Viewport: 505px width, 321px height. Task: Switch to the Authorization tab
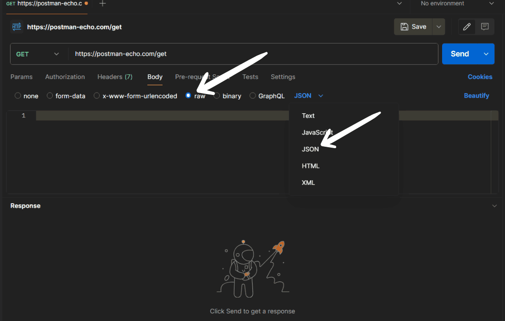[65, 77]
